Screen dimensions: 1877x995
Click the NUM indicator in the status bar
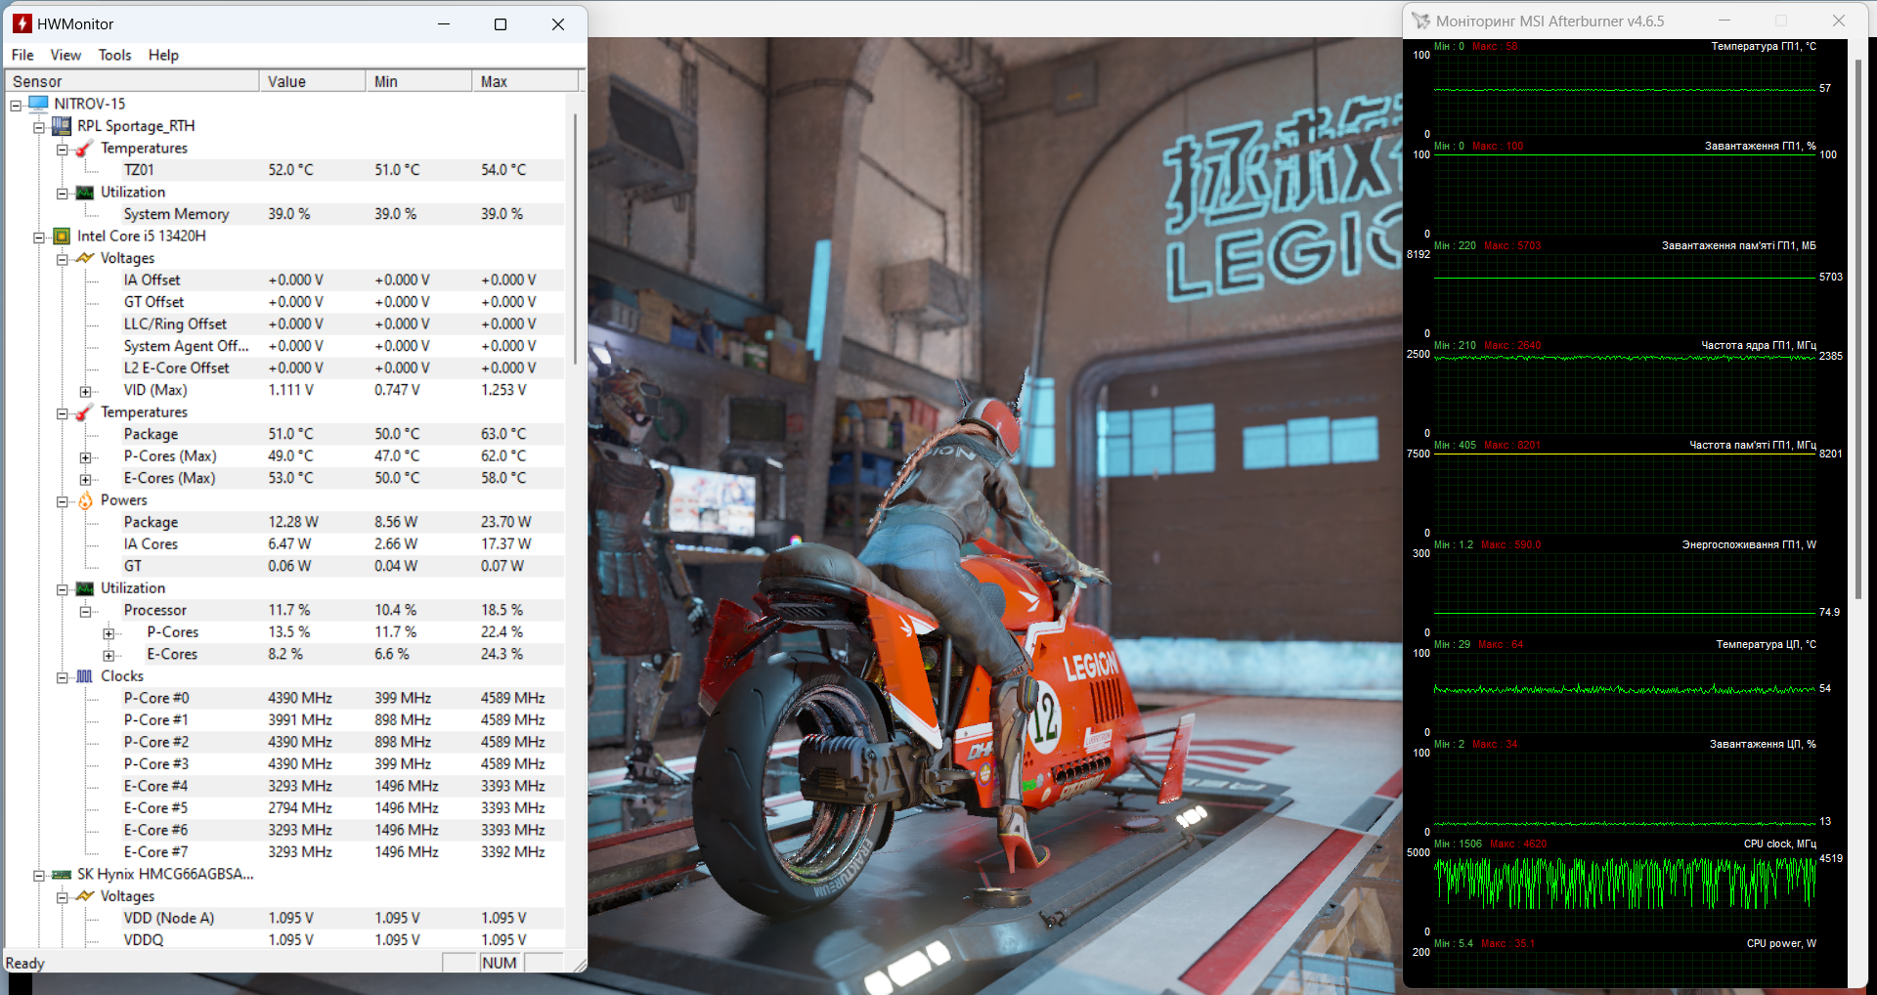point(499,963)
